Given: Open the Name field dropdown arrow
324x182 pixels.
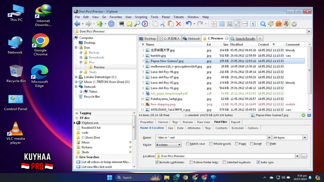Looking at the screenshot, I should [269, 138].
